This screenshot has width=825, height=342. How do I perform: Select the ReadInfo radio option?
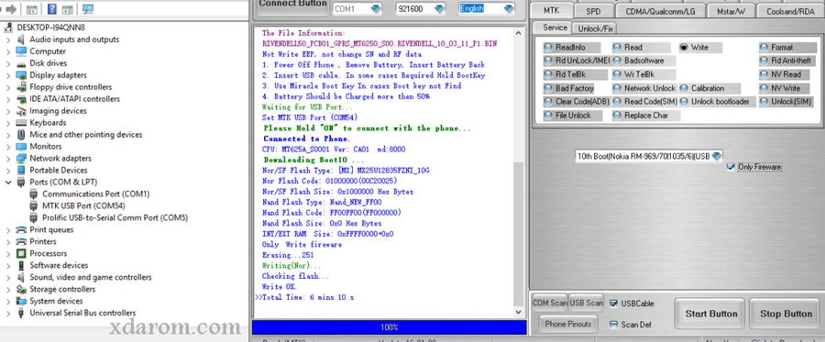coord(548,48)
